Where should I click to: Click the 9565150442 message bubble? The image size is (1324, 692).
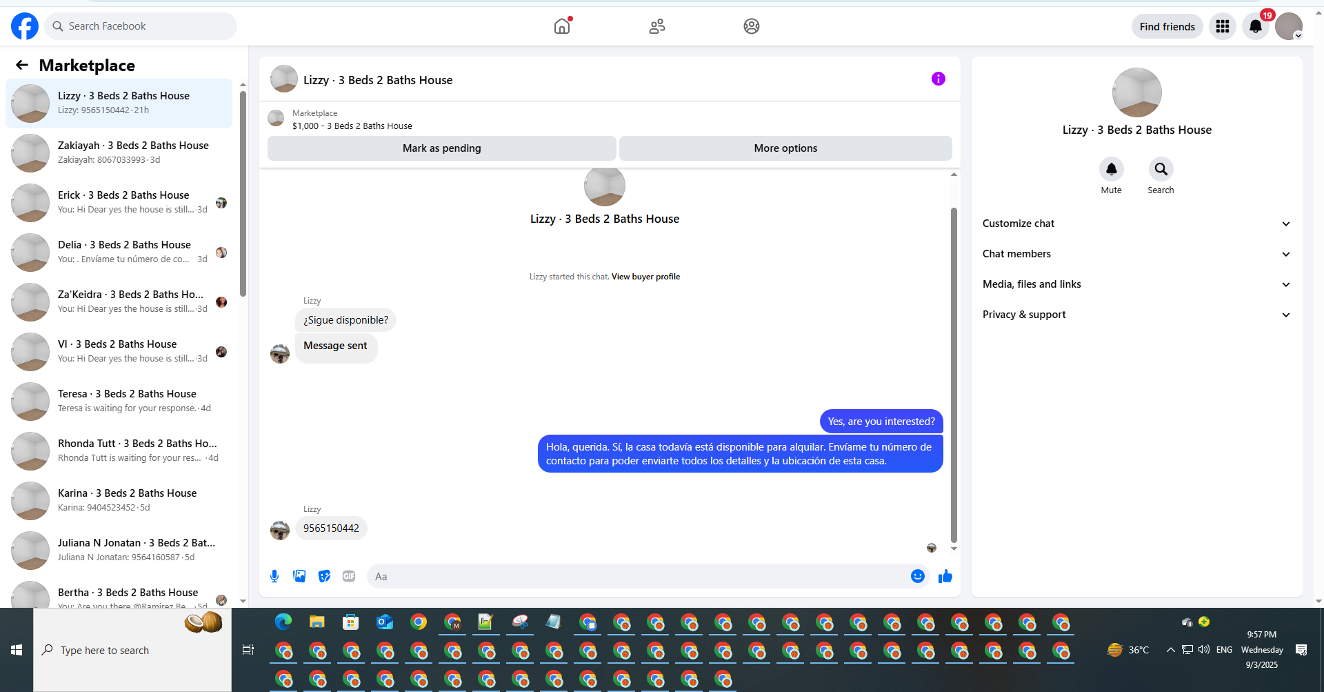[x=331, y=528]
